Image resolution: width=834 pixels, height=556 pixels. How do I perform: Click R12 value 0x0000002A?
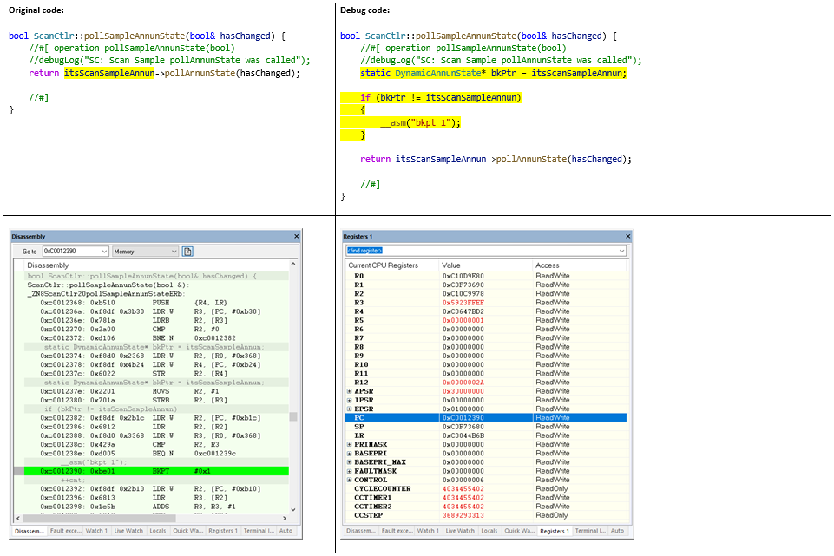(x=463, y=383)
